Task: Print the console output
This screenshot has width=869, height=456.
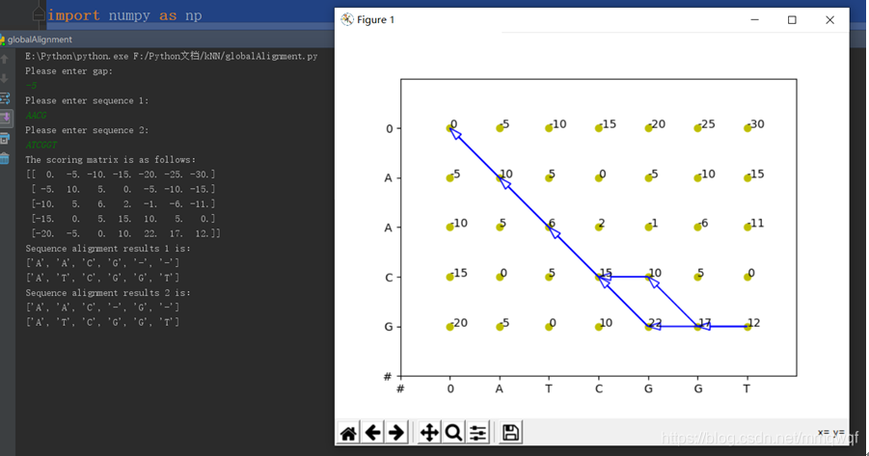Action: 5,139
